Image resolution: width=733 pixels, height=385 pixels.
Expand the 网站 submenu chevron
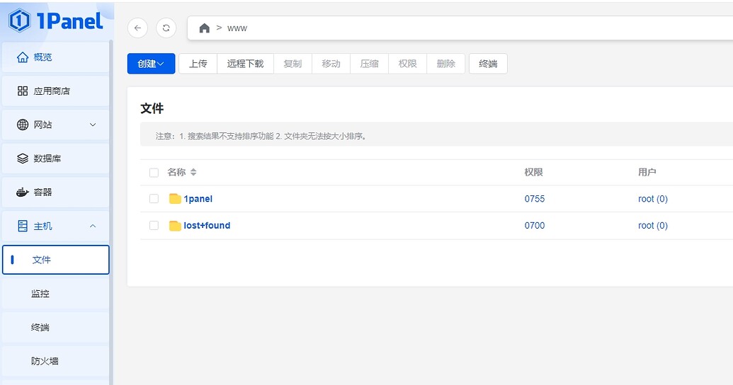pos(93,125)
